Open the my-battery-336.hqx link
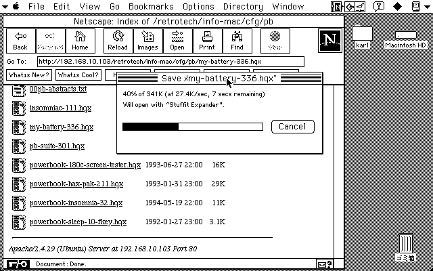The image size is (433, 271). coord(62,127)
